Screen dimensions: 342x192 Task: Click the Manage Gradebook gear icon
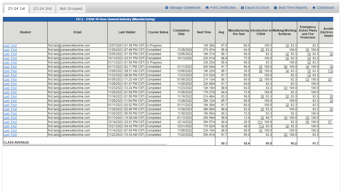(167, 8)
